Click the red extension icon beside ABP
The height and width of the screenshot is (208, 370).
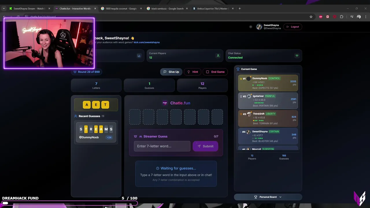point(328,17)
